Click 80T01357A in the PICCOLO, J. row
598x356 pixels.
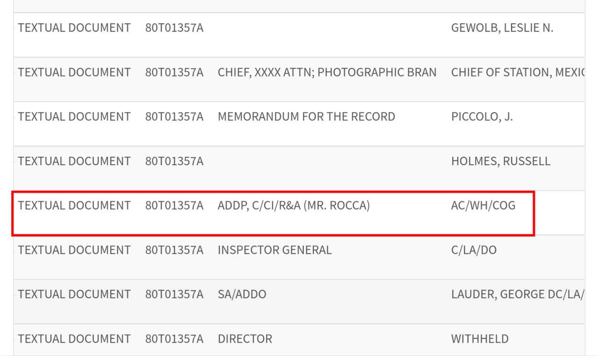pyautogui.click(x=174, y=117)
